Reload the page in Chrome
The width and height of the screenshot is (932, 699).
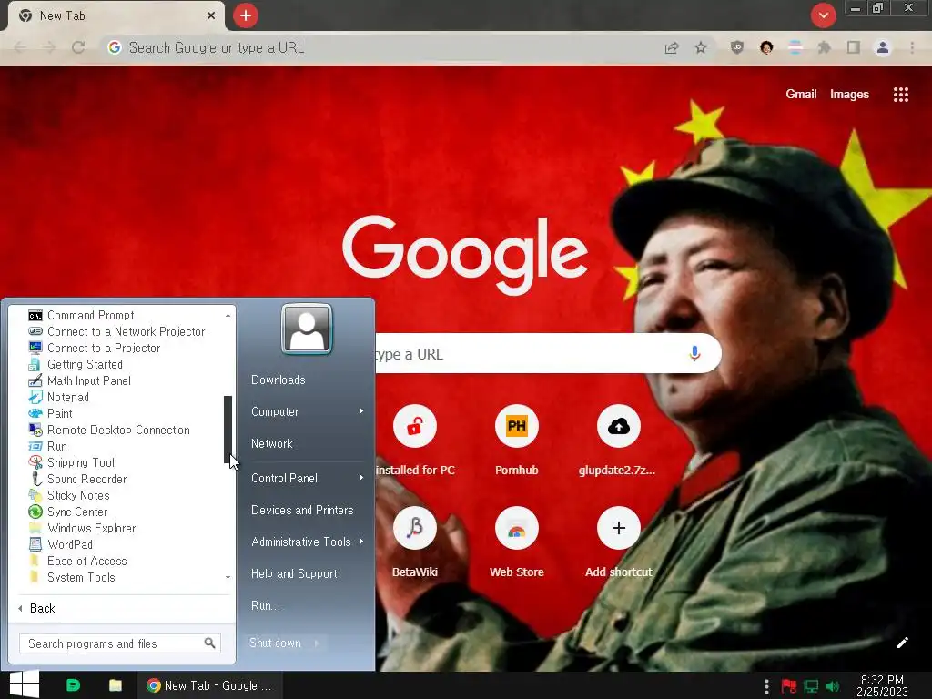click(x=78, y=47)
